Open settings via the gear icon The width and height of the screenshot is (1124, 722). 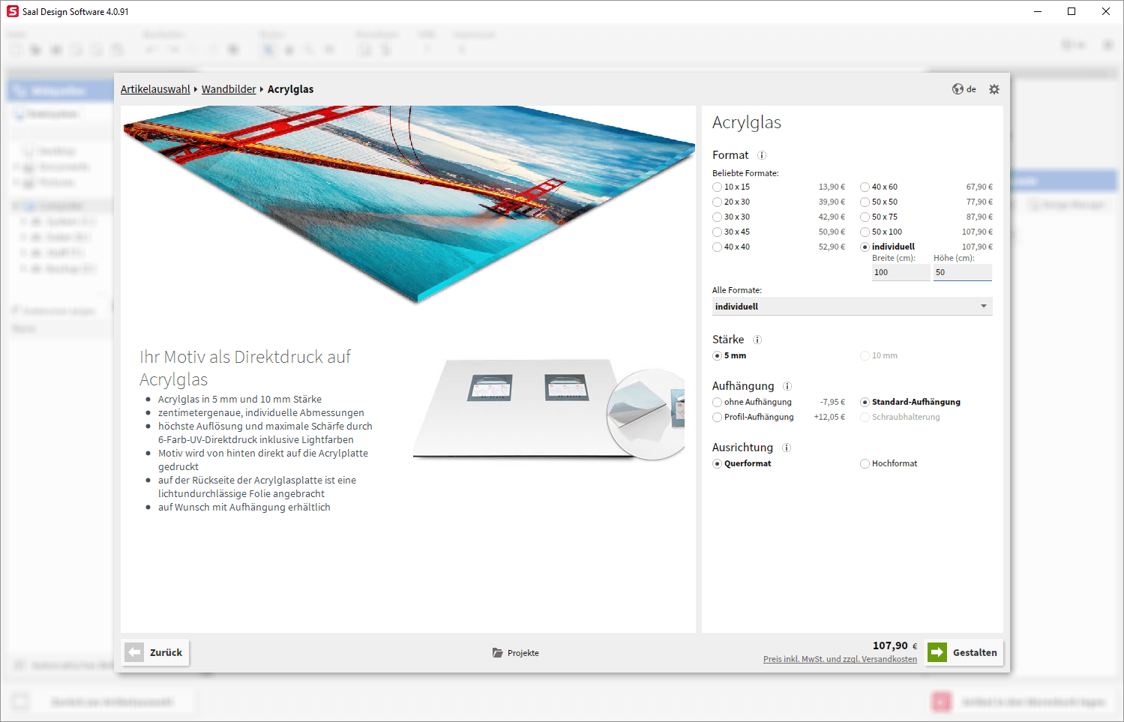point(994,89)
